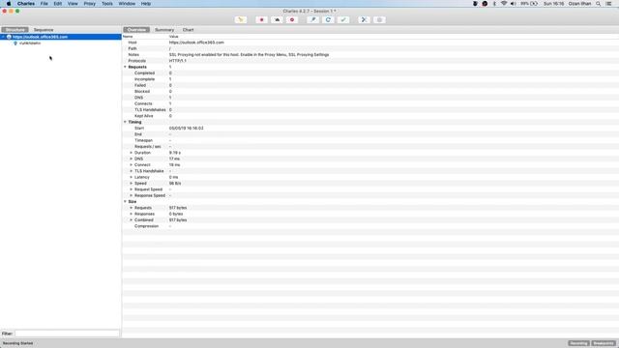Repeat the selected request with the refresh icon

click(x=328, y=19)
